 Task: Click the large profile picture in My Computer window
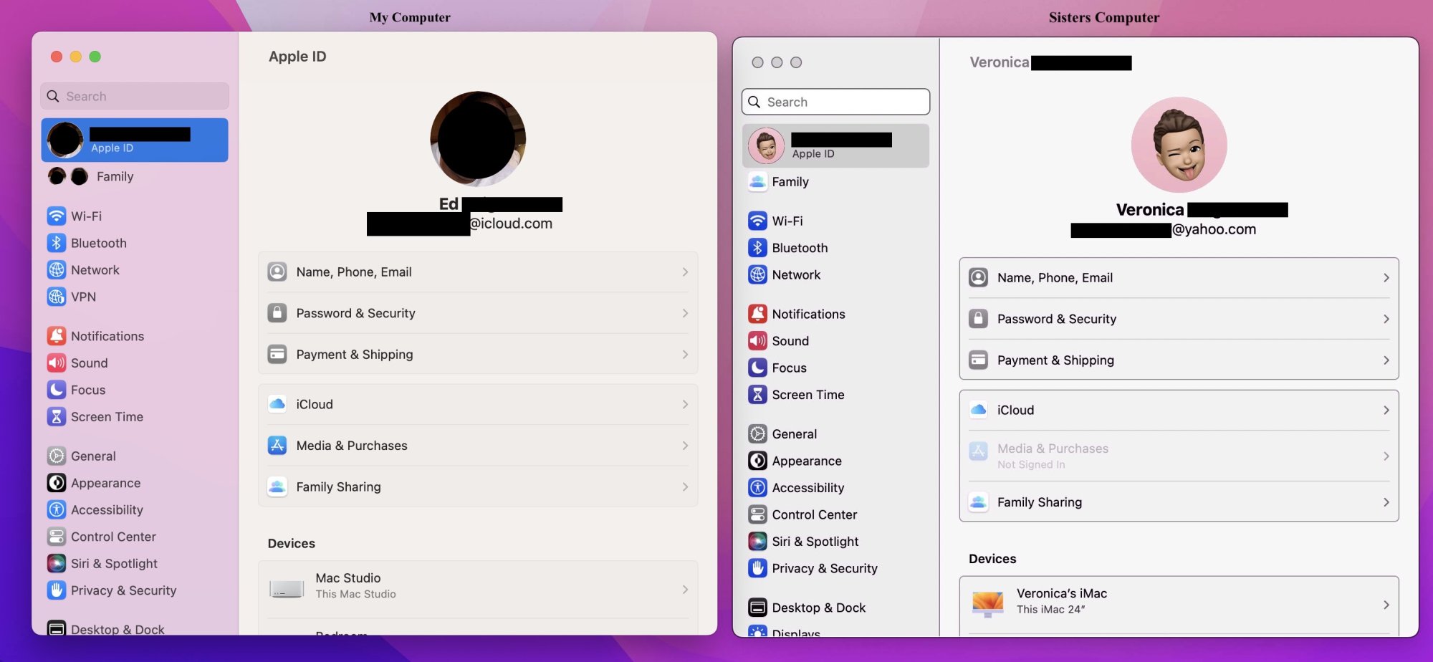pyautogui.click(x=478, y=139)
